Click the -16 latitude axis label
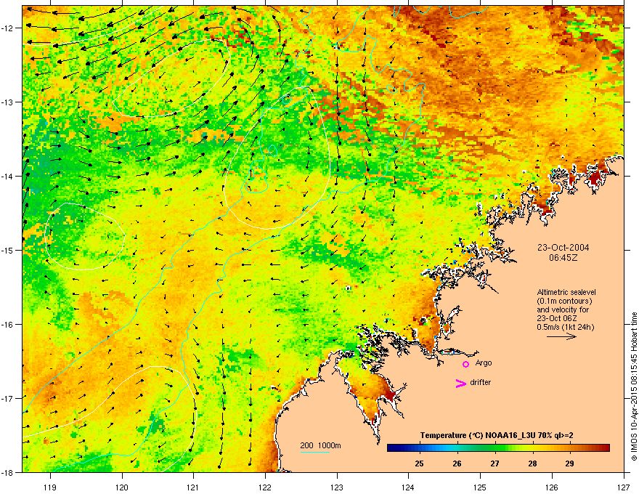The image size is (639, 494). coord(7,325)
